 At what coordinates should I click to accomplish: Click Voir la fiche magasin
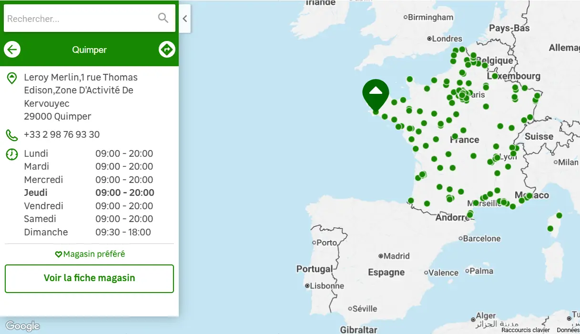click(89, 279)
